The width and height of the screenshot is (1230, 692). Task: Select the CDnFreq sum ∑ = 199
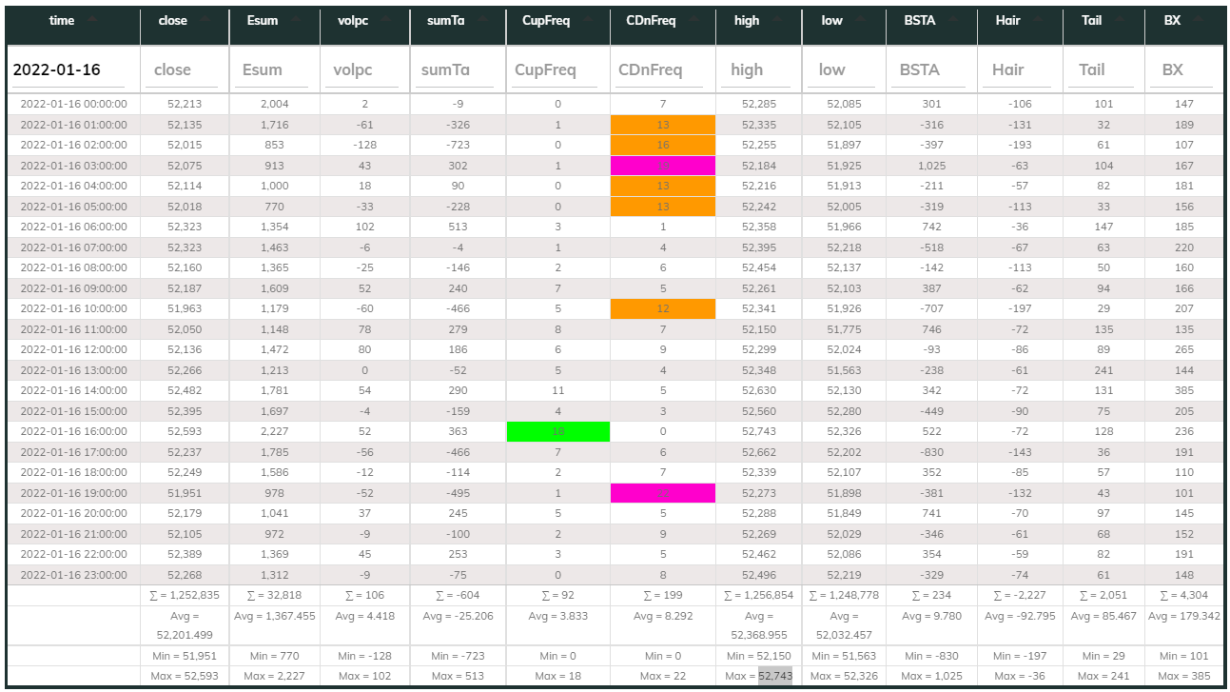(663, 595)
